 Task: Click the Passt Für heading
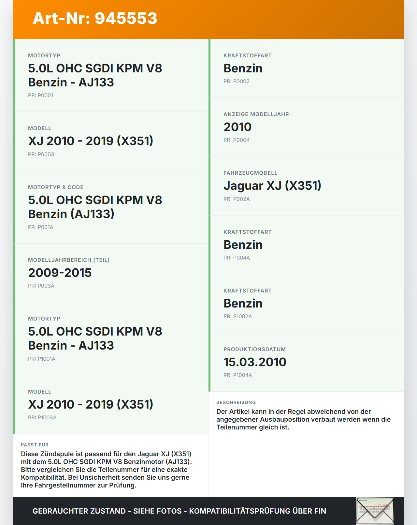click(x=35, y=445)
